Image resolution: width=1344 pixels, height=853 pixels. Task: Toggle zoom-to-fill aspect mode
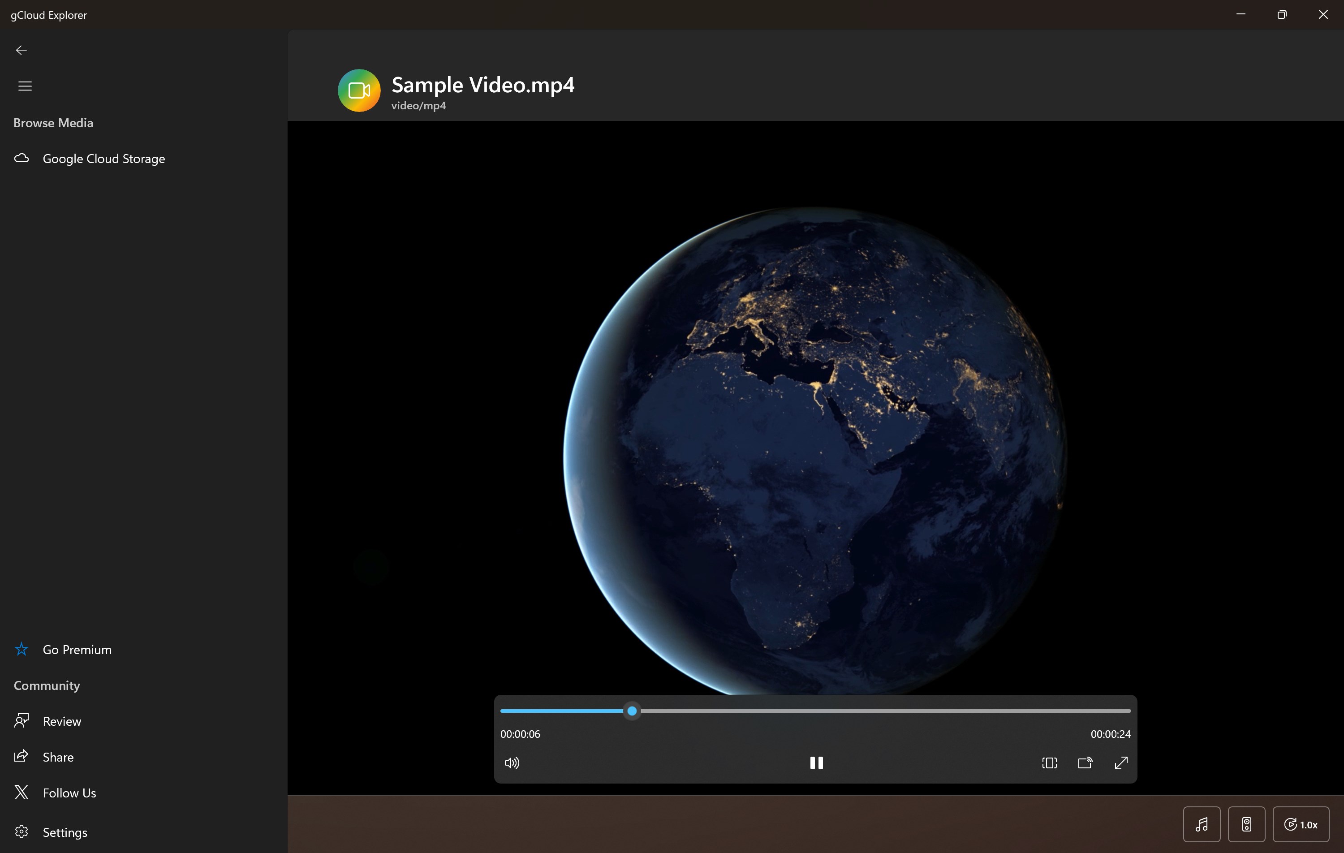click(1049, 763)
